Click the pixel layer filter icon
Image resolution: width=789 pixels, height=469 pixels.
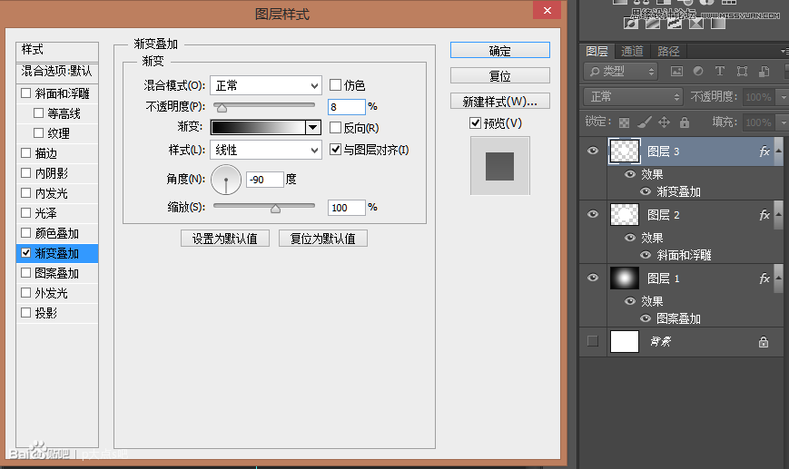[x=676, y=72]
